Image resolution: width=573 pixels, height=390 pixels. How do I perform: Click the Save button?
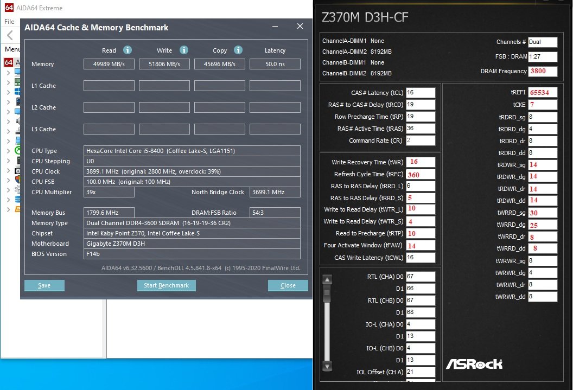(x=44, y=285)
